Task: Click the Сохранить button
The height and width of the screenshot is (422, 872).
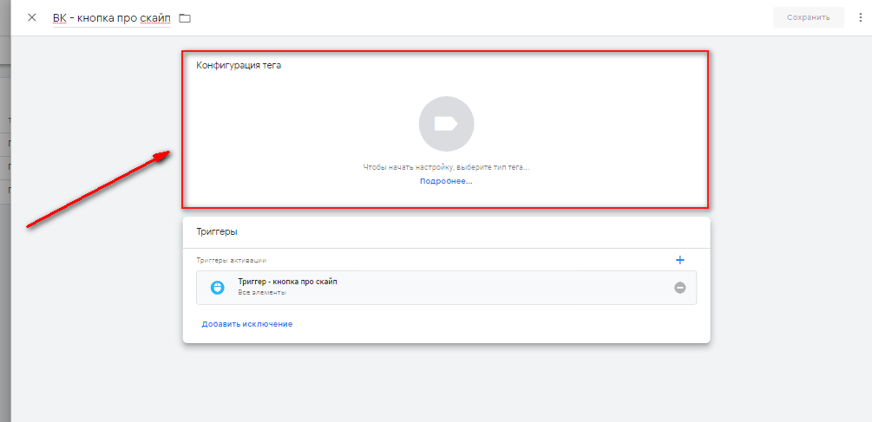Action: click(x=808, y=17)
